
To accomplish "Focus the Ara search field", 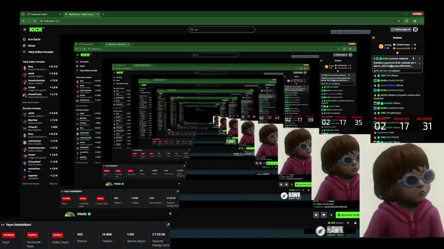I will click(x=222, y=29).
